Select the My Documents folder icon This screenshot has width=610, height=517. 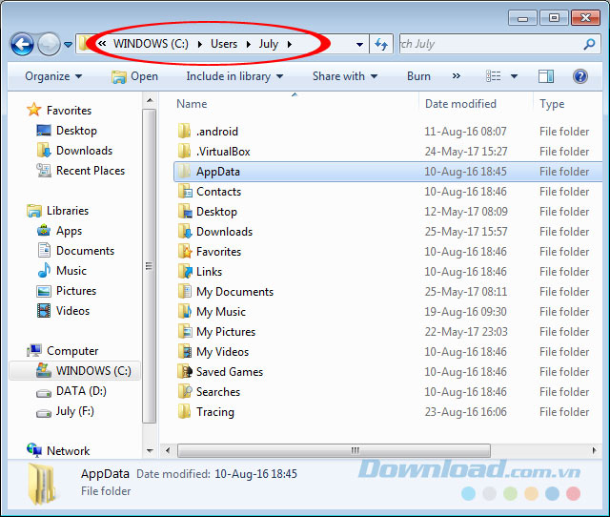pyautogui.click(x=185, y=291)
